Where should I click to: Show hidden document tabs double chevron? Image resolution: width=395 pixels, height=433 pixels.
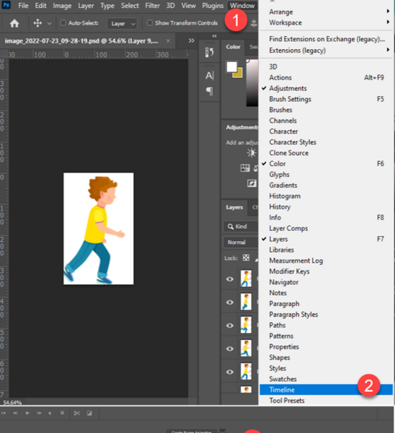191,41
